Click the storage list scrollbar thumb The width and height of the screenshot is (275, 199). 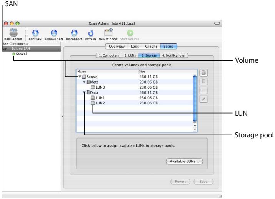point(195,99)
